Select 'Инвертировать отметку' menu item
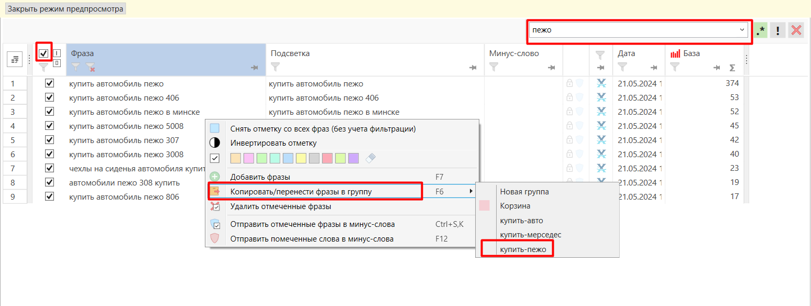Image resolution: width=811 pixels, height=306 pixels. pyautogui.click(x=342, y=143)
